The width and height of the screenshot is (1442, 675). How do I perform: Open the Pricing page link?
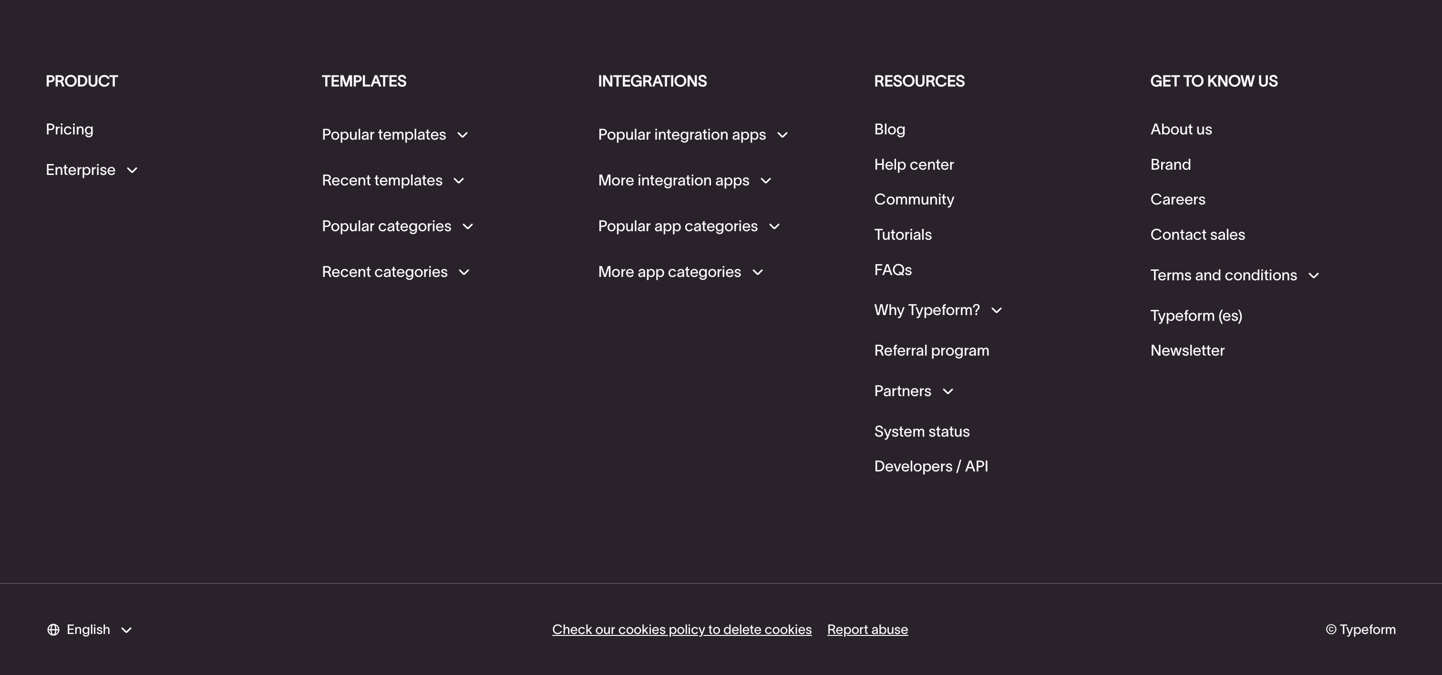point(70,129)
